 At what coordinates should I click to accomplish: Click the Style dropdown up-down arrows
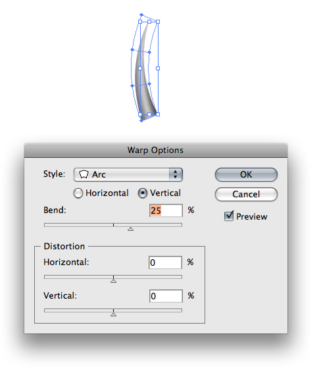176,174
